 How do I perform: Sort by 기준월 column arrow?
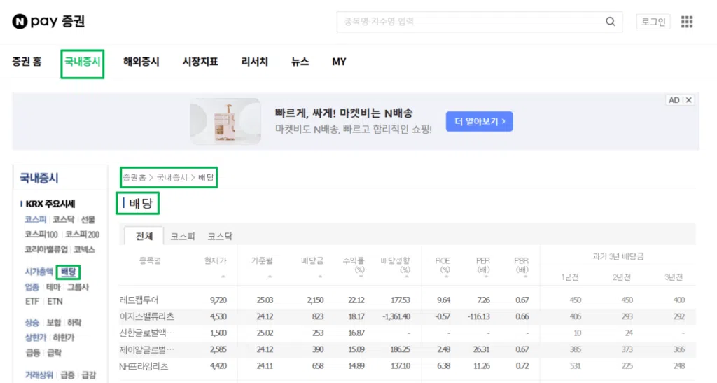click(x=270, y=277)
